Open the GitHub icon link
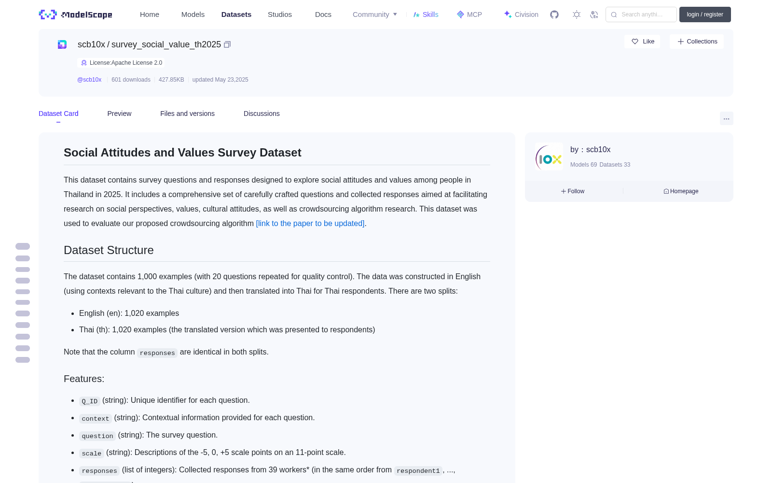Image resolution: width=772 pixels, height=483 pixels. (x=554, y=14)
